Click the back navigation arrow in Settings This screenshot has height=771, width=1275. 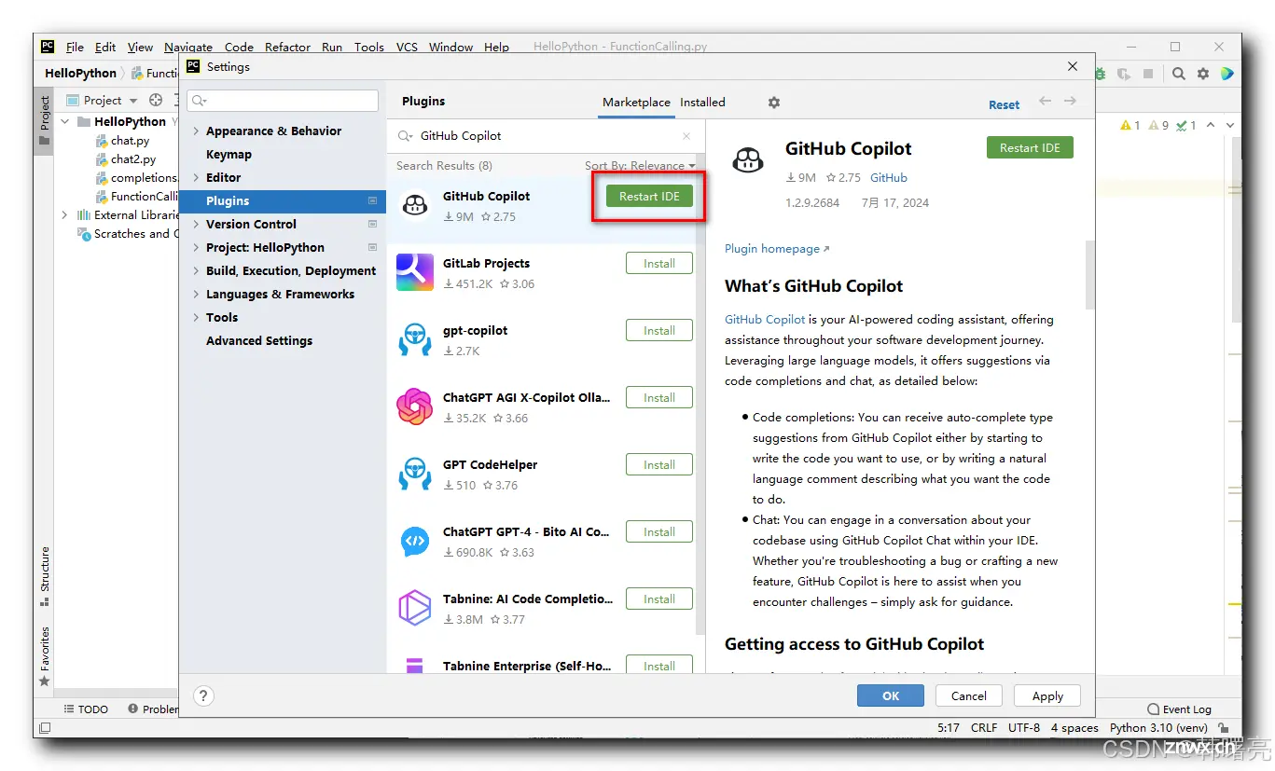(x=1045, y=102)
